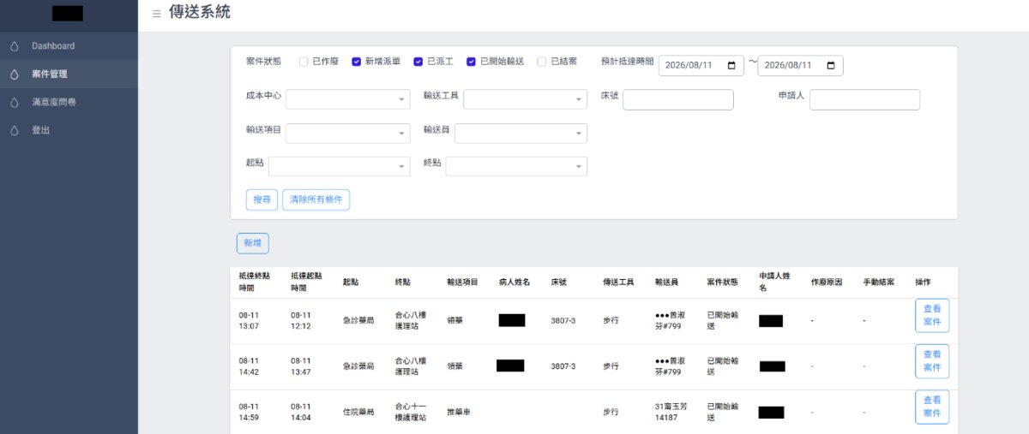Uncheck the 已派工 status checkbox
1029x434 pixels.
pyautogui.click(x=418, y=62)
